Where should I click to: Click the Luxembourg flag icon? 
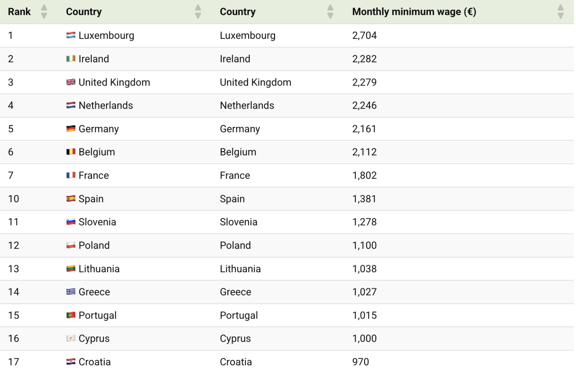tap(71, 35)
